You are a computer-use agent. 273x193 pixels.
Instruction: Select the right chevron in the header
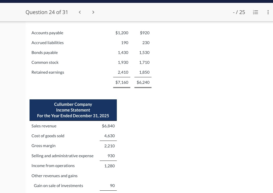(93, 12)
